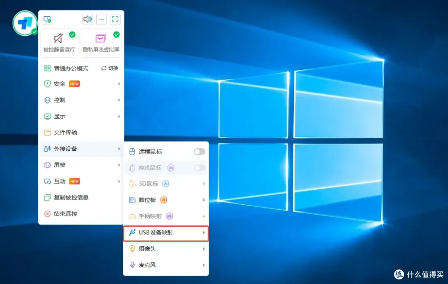Click the 手柄映射 controller icon
The height and width of the screenshot is (284, 448).
pyautogui.click(x=132, y=216)
